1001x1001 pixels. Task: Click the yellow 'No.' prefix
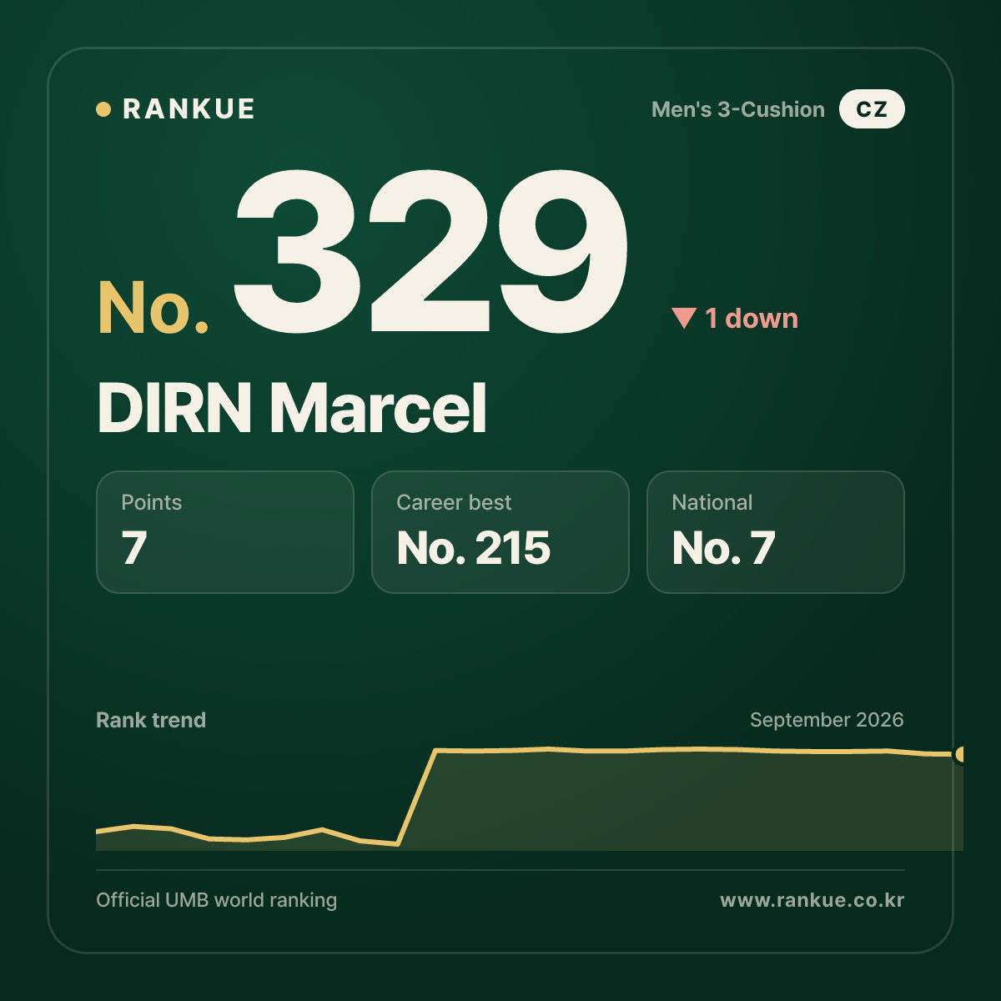[153, 308]
